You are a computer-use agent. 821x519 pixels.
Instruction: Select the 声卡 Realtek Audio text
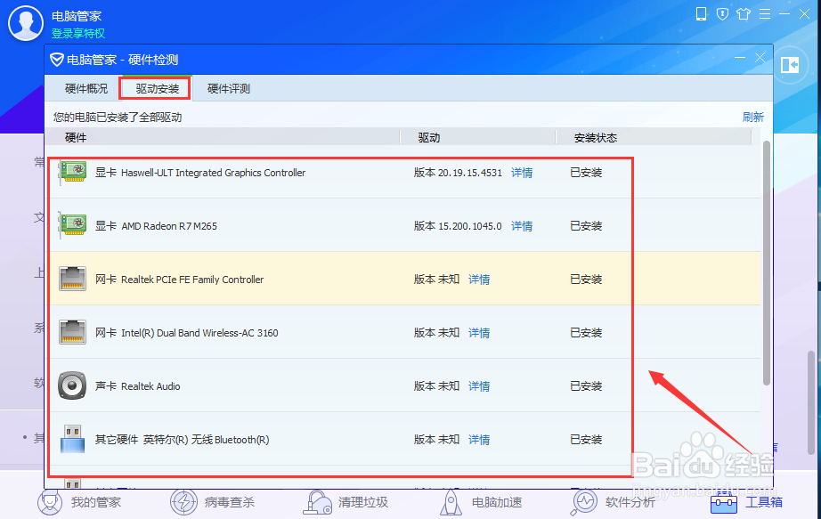click(138, 386)
